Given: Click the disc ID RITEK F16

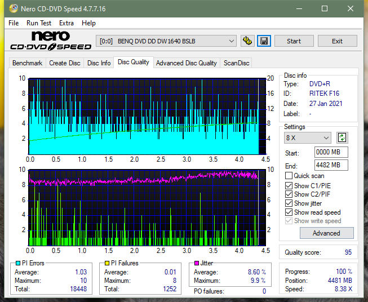Looking at the screenshot, I should 324,94.
